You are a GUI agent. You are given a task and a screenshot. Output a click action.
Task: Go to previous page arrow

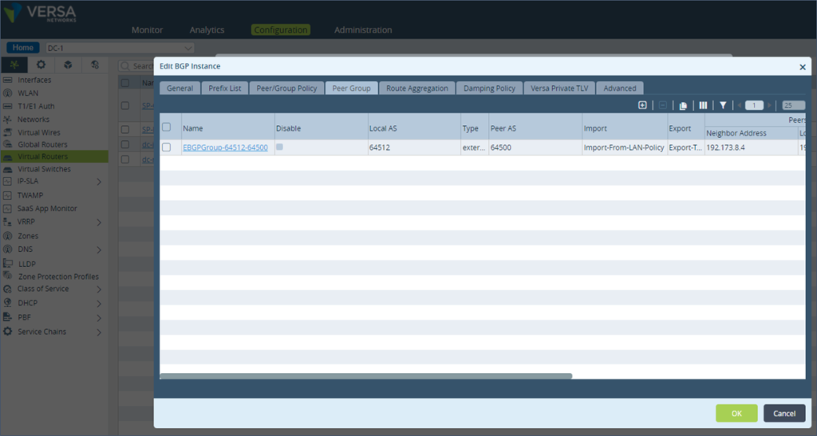[x=740, y=105]
